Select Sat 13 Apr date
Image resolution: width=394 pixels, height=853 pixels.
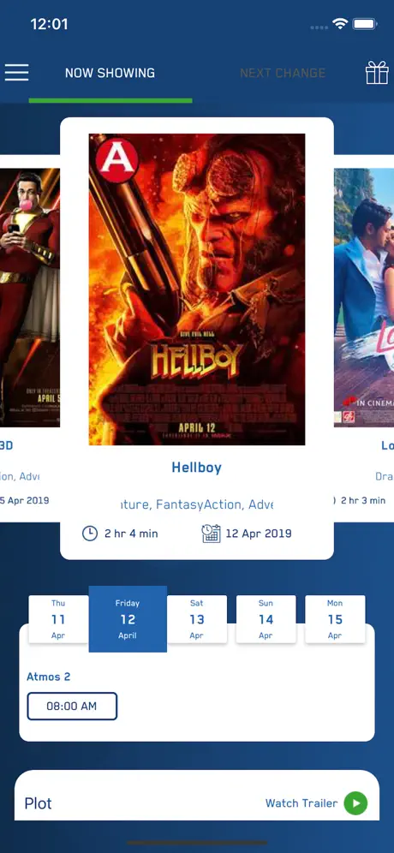(197, 619)
